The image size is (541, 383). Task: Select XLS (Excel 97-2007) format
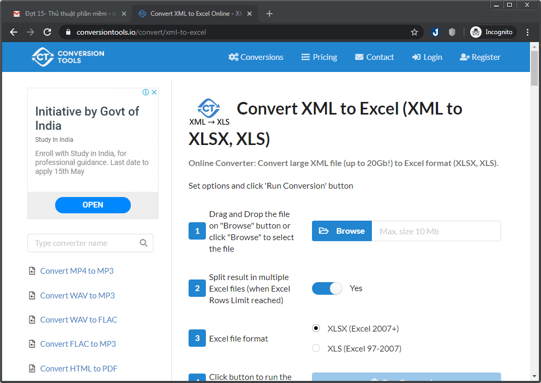tap(316, 348)
